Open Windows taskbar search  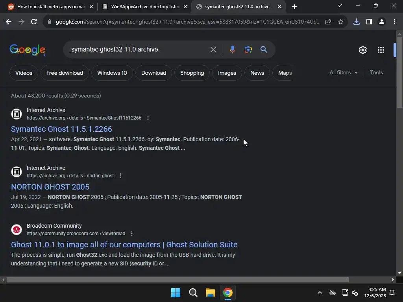[x=193, y=293]
